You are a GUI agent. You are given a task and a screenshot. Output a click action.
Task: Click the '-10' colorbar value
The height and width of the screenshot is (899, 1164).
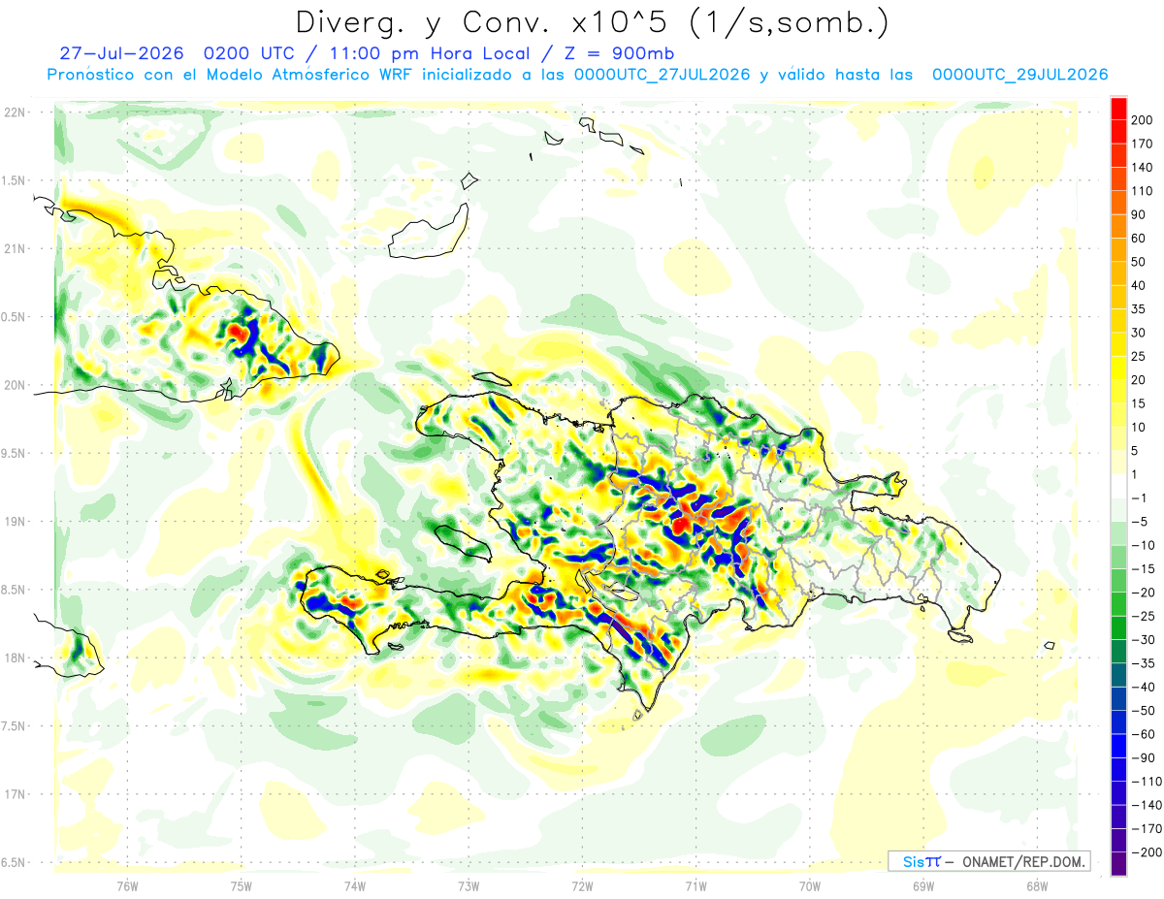(1143, 545)
